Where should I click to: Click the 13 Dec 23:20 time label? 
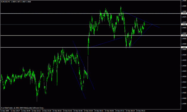tap(47, 111)
